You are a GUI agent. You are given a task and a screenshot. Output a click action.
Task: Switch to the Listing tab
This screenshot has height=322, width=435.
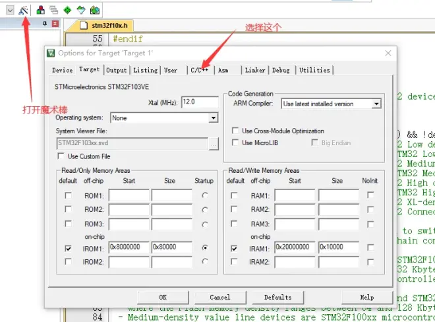tap(146, 71)
